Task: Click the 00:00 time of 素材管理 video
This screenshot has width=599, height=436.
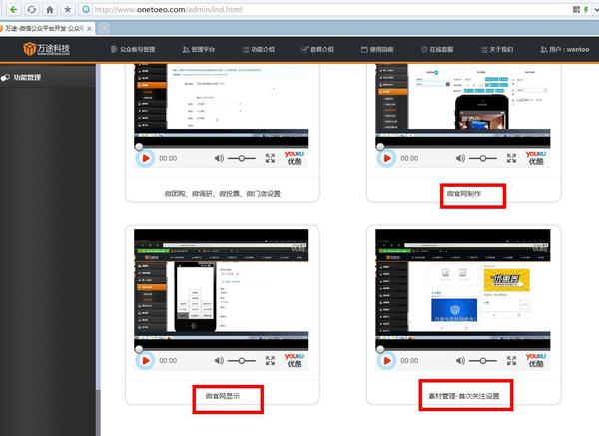Action: [x=409, y=361]
